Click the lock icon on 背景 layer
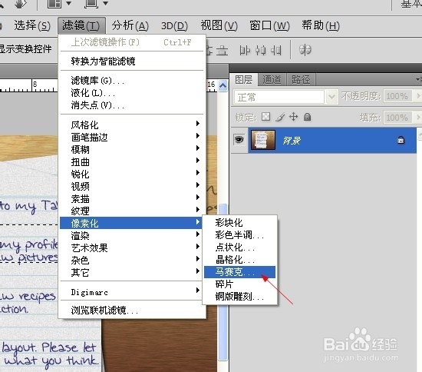422x372 pixels. [401, 140]
